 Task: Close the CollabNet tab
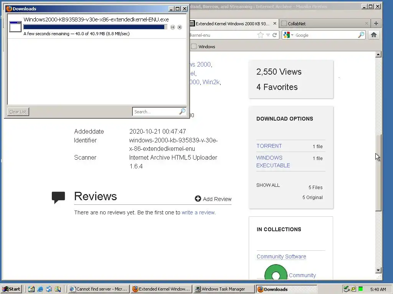pyautogui.click(x=367, y=23)
